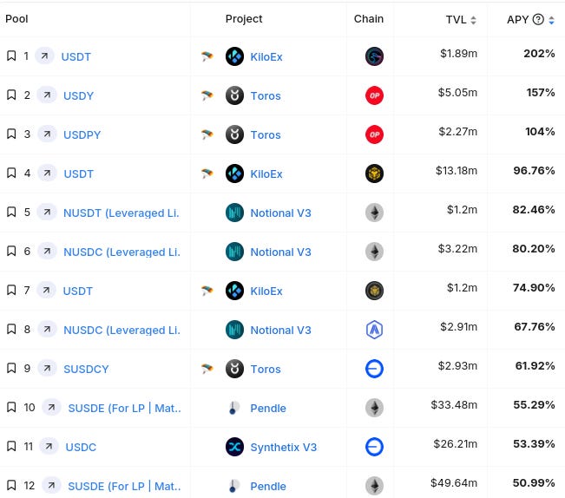Click Optimism chain icon in row 2
565x498 pixels.
point(374,95)
